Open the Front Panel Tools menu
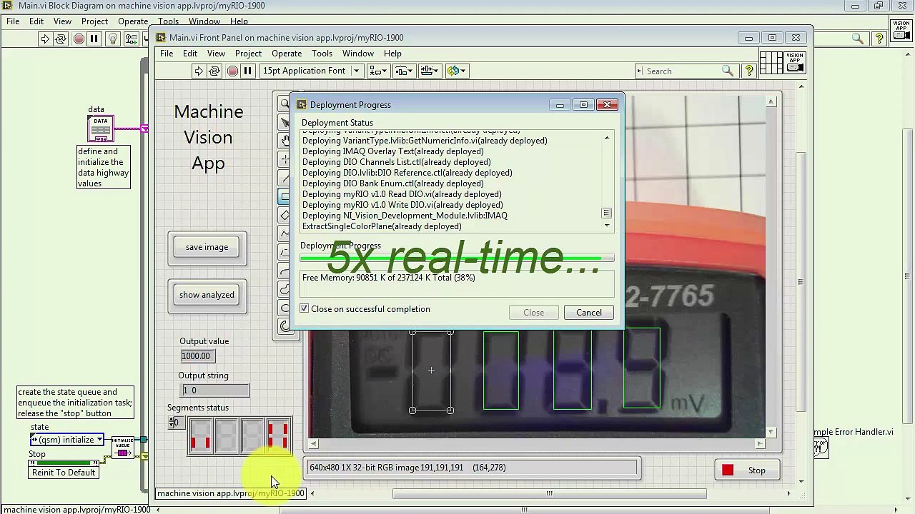 (322, 54)
